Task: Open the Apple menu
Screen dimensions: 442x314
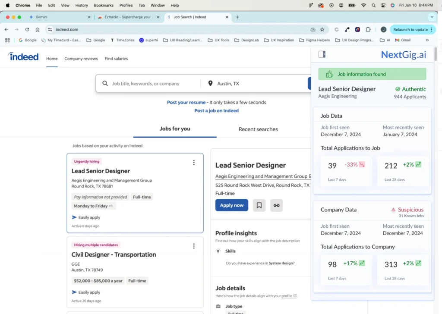Action: click(x=8, y=5)
